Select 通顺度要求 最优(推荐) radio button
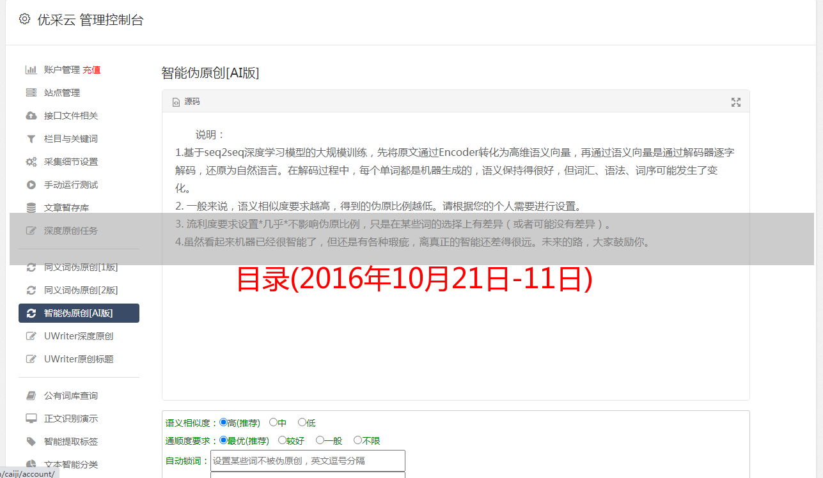Viewport: 823px width, 478px height. (223, 440)
